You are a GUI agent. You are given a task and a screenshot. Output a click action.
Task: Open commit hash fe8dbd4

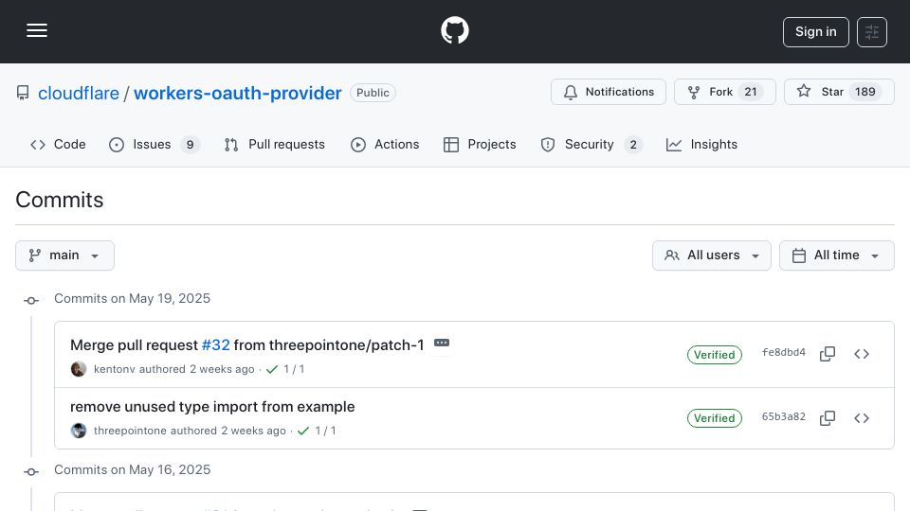coord(784,352)
